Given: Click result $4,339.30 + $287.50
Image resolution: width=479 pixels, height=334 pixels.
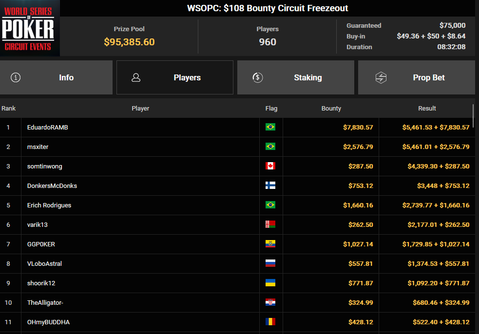Looking at the screenshot, I should [439, 167].
